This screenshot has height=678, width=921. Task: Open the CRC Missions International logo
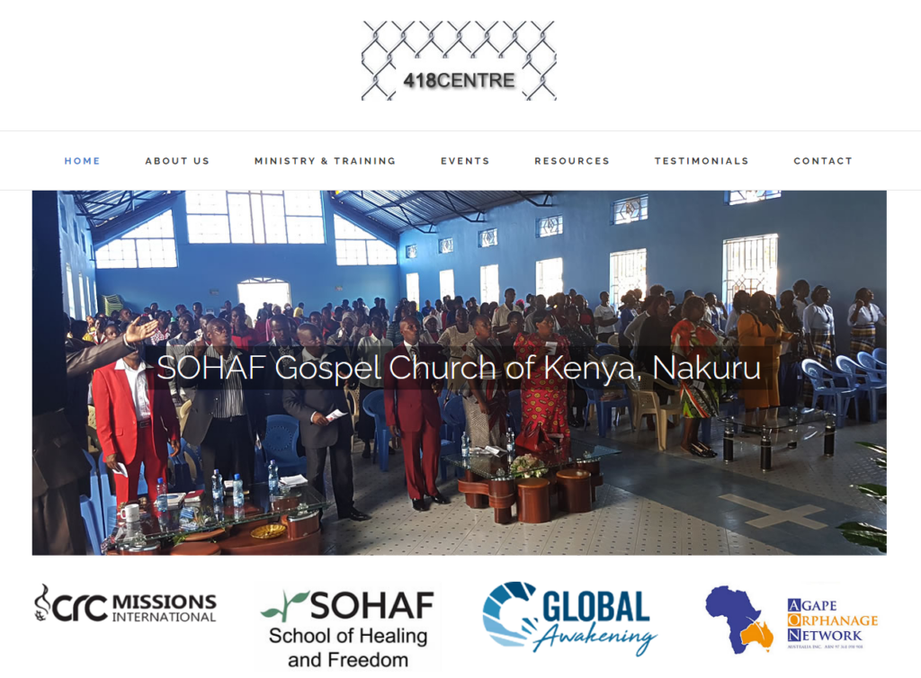click(x=125, y=603)
